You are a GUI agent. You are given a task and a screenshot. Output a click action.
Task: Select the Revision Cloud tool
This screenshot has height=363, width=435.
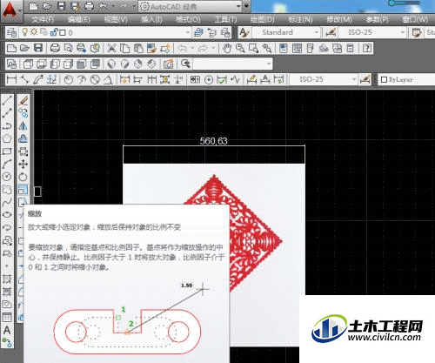pyautogui.click(x=7, y=189)
